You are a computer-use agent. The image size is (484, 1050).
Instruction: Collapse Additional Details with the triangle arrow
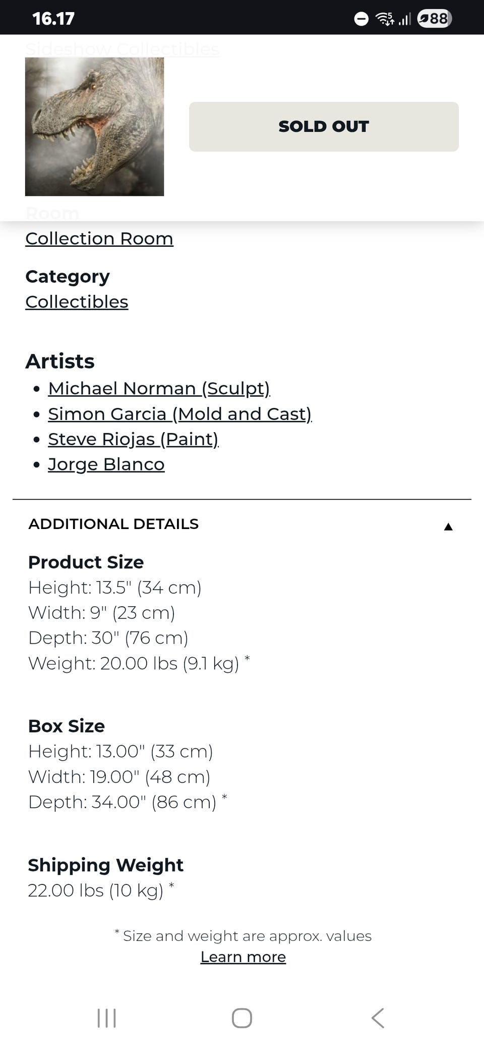coord(448,527)
